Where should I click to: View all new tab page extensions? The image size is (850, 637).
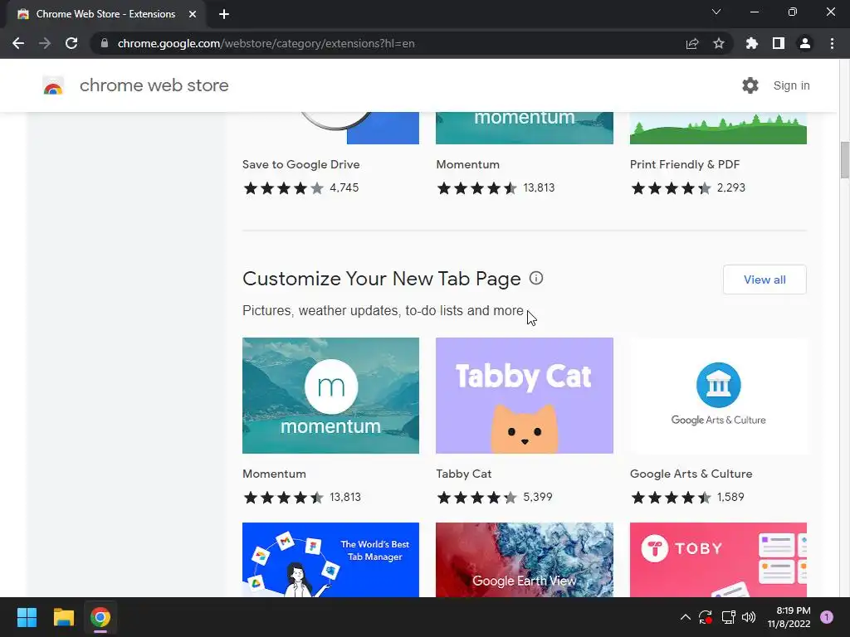[765, 280]
